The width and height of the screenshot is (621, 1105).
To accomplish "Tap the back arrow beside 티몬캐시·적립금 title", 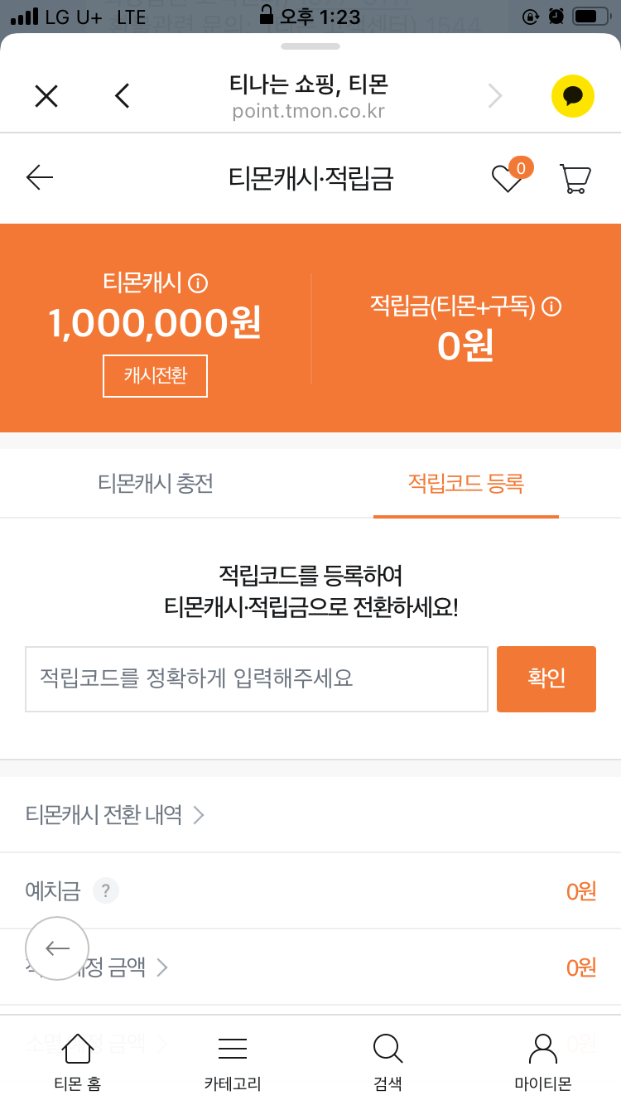I will click(40, 177).
